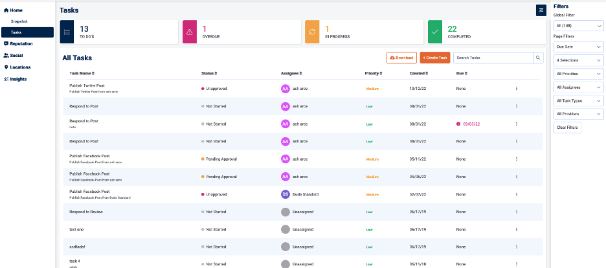
Task: Open the Due Date filter dropdown
Action: [x=579, y=47]
